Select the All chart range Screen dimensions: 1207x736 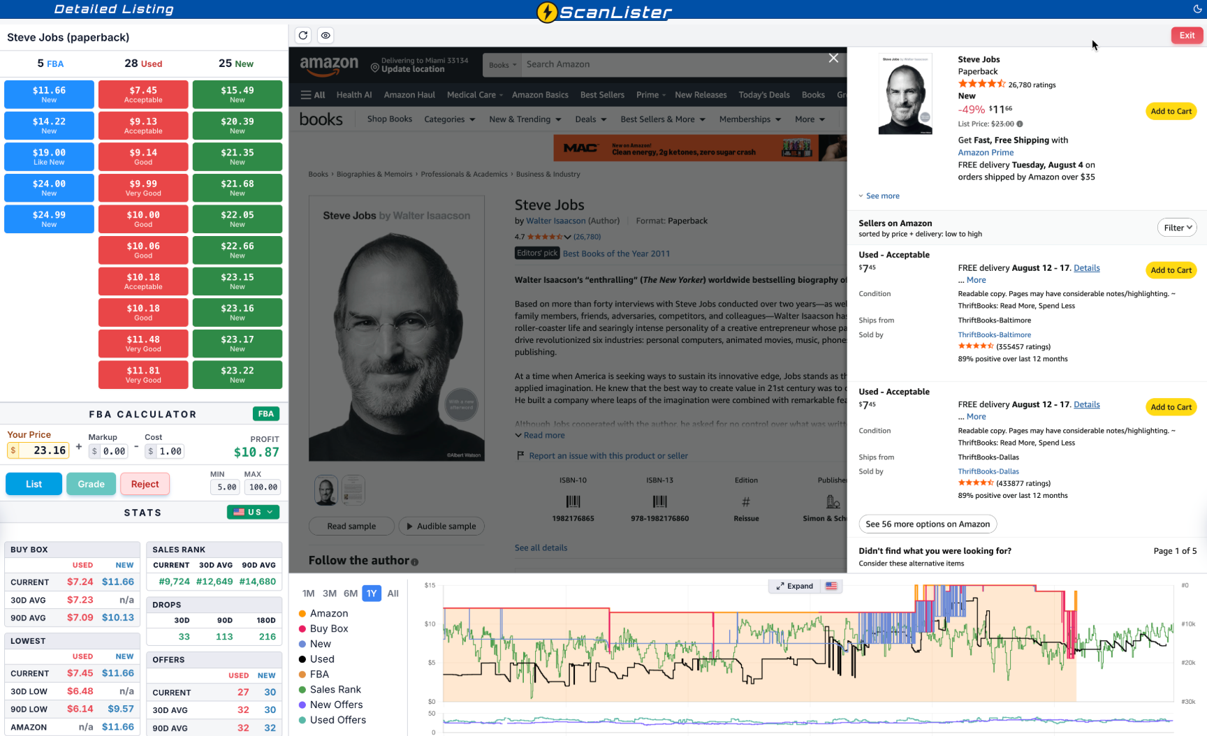[x=393, y=594]
